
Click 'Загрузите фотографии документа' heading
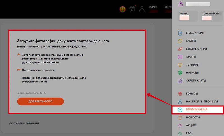(x=63, y=44)
